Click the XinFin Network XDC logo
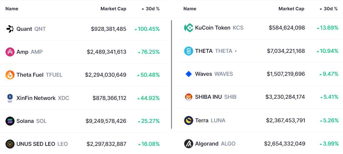 pyautogui.click(x=10, y=98)
